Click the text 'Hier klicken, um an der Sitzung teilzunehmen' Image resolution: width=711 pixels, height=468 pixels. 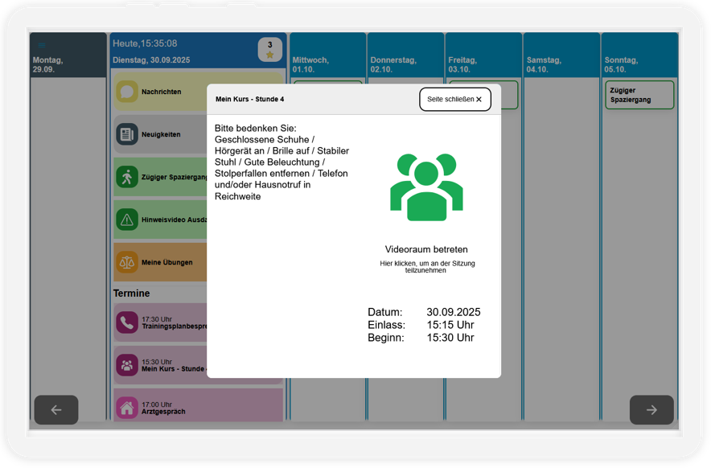[427, 267]
